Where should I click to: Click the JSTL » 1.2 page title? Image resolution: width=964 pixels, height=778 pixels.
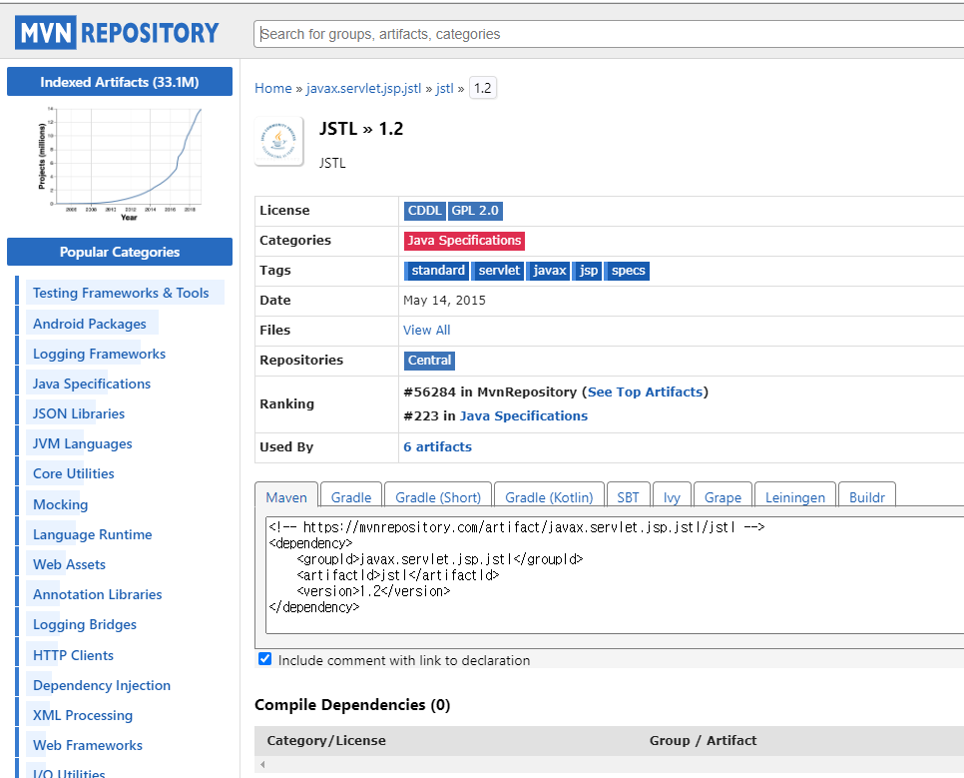(x=361, y=129)
